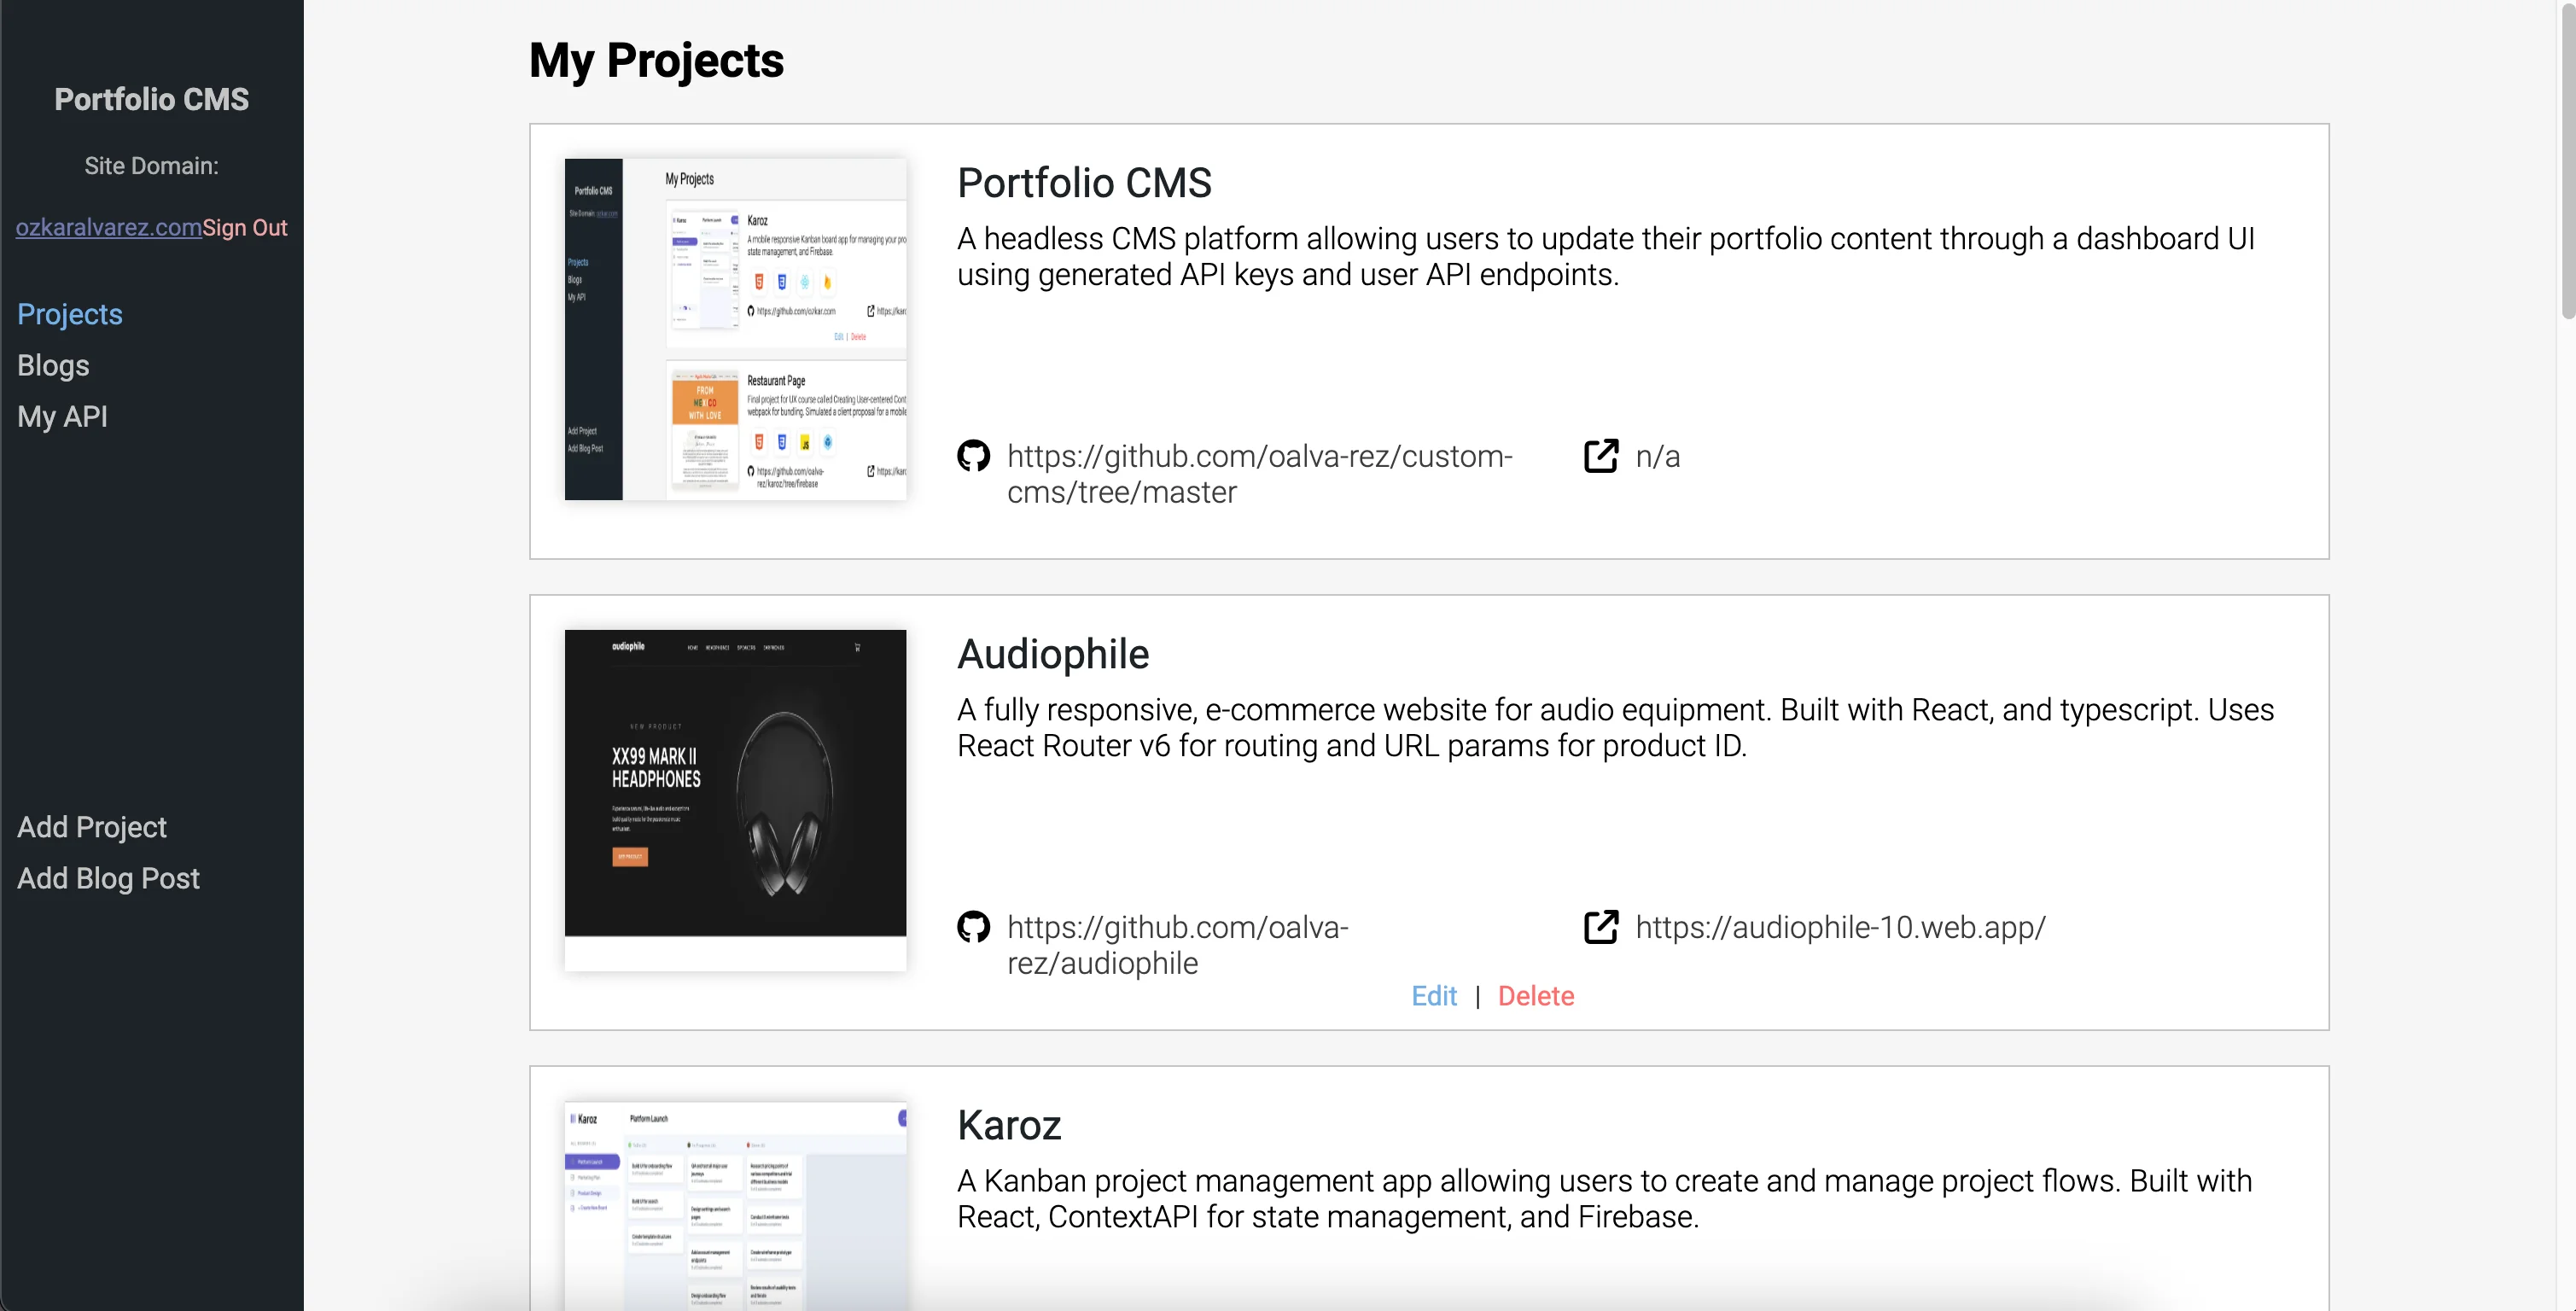This screenshot has width=2576, height=1311.
Task: Visit the audiophile-10.web.app live link
Action: [1840, 927]
